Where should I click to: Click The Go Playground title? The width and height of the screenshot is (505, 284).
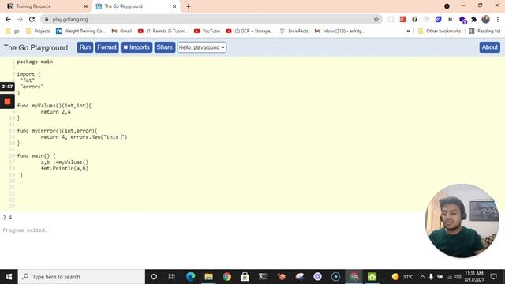(36, 47)
